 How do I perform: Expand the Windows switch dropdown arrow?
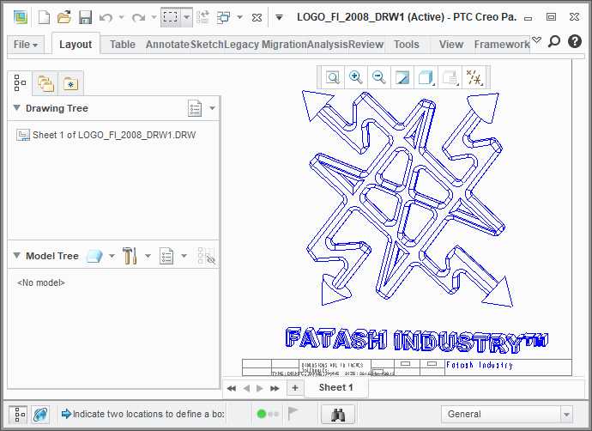pos(239,17)
